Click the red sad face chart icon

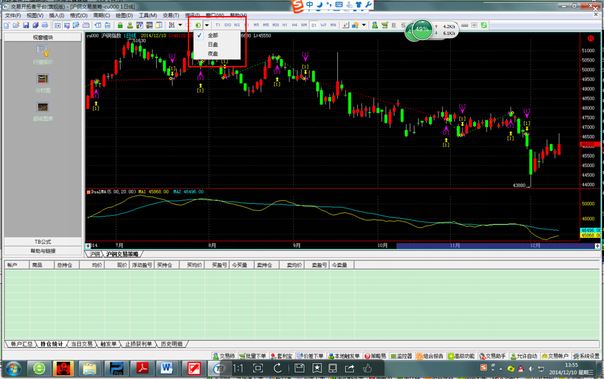pyautogui.click(x=591, y=39)
